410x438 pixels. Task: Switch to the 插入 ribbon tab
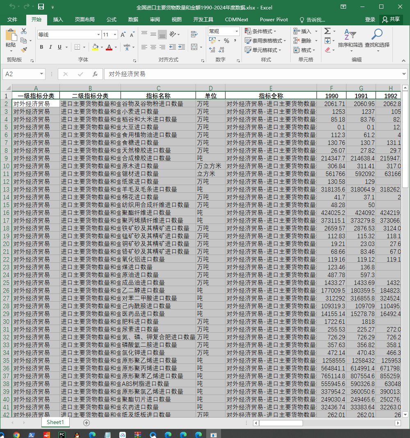coord(58,20)
